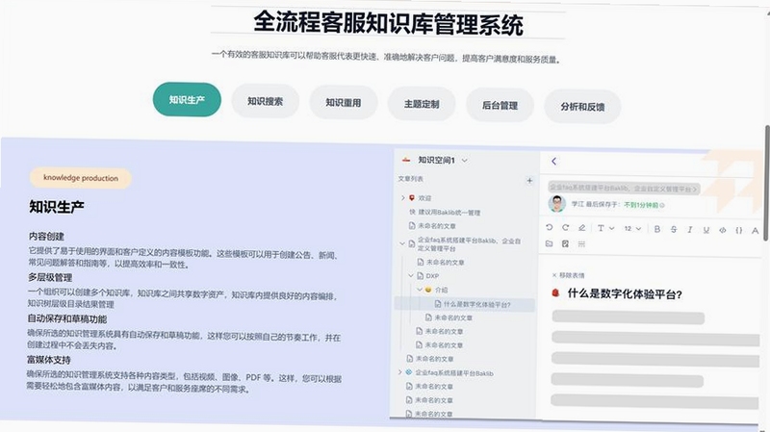The image size is (770, 432).
Task: Click the table grid icon in the toolbar
Action: tap(582, 244)
